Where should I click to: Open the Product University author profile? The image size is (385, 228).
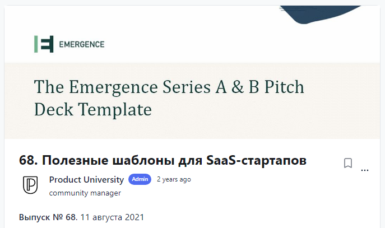86,180
